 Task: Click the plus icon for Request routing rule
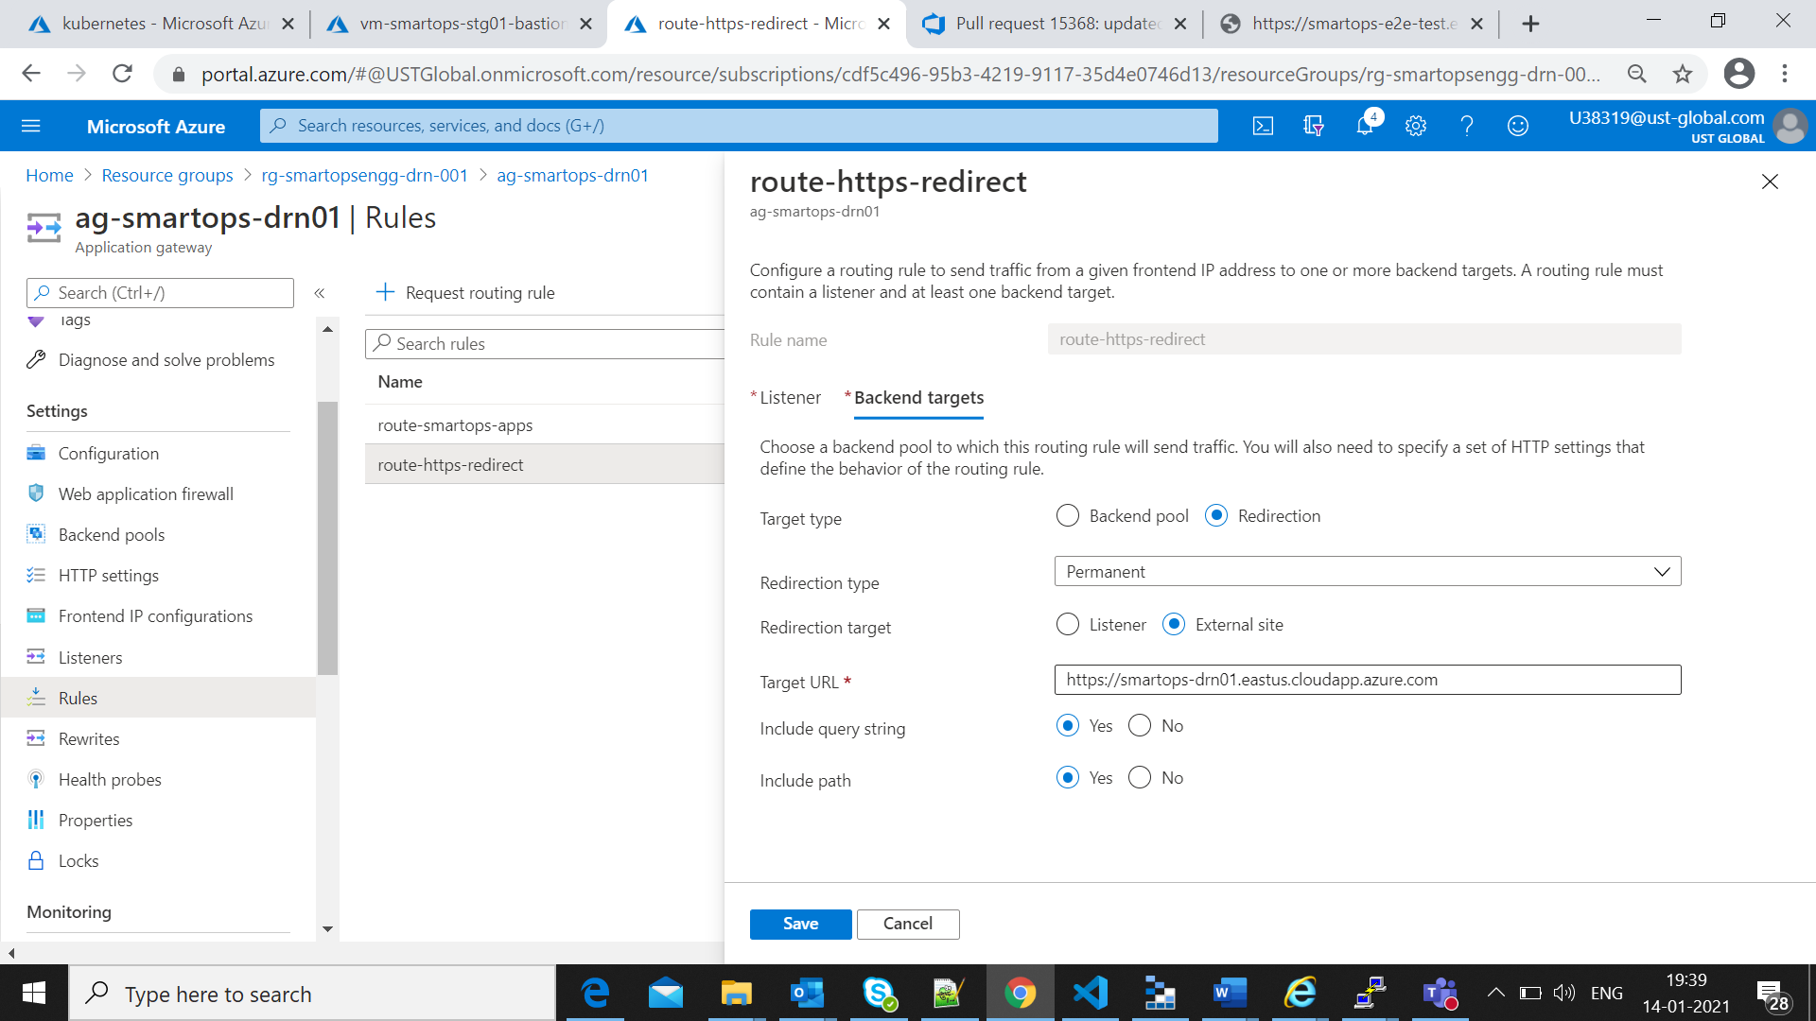click(385, 292)
